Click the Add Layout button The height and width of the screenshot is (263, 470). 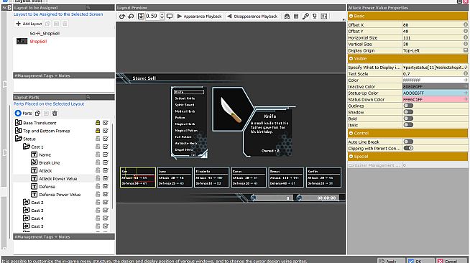(29, 24)
